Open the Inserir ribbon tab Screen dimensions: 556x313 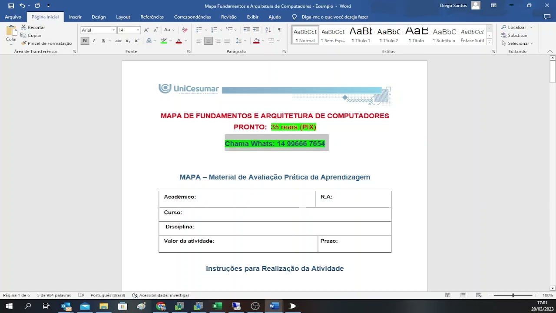(x=75, y=17)
